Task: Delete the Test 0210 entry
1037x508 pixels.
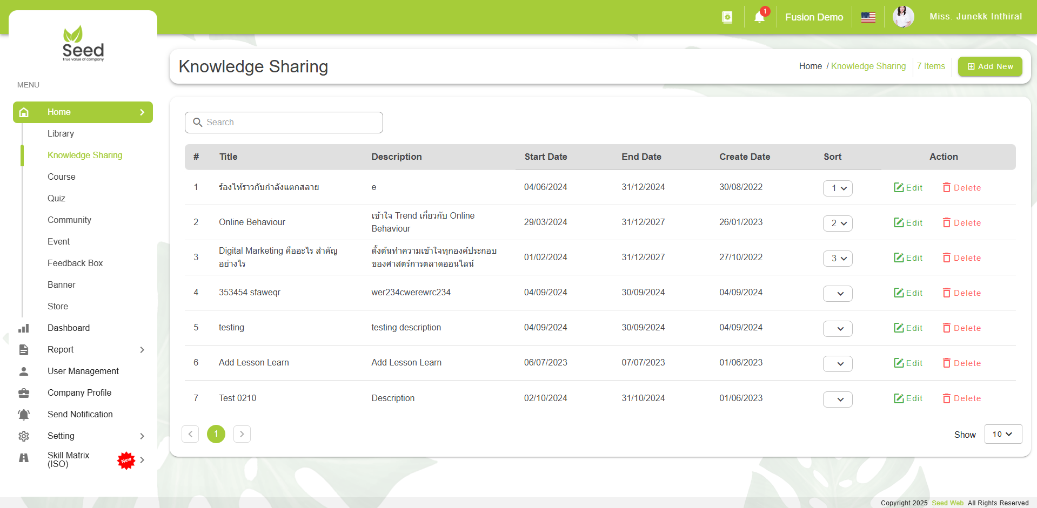Action: coord(961,398)
